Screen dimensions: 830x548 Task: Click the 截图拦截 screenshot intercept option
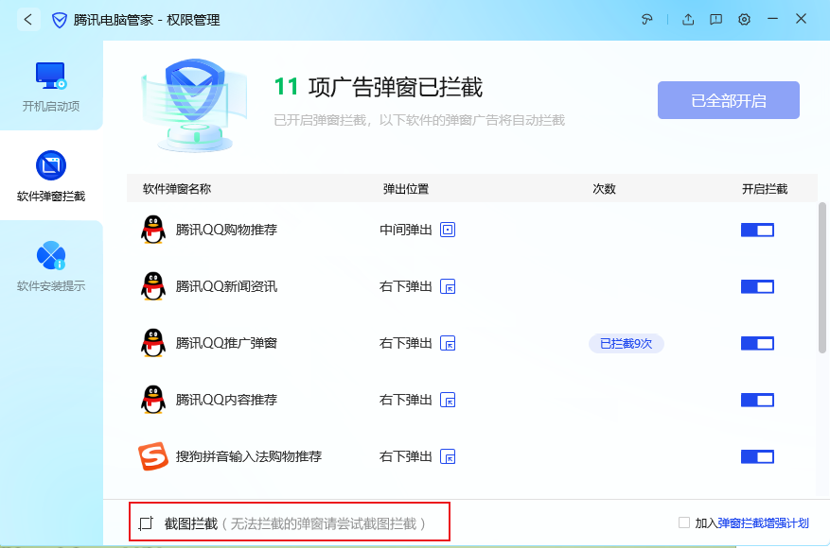(x=290, y=522)
